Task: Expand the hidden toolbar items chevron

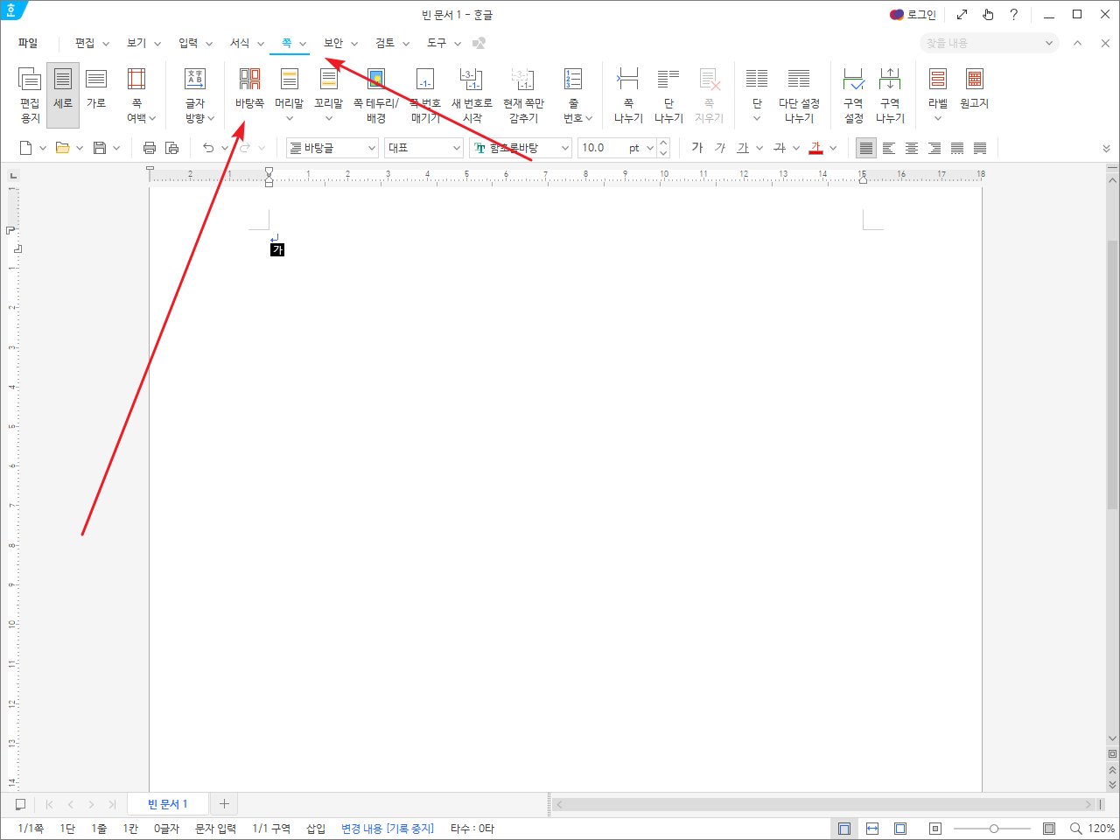Action: click(1107, 149)
